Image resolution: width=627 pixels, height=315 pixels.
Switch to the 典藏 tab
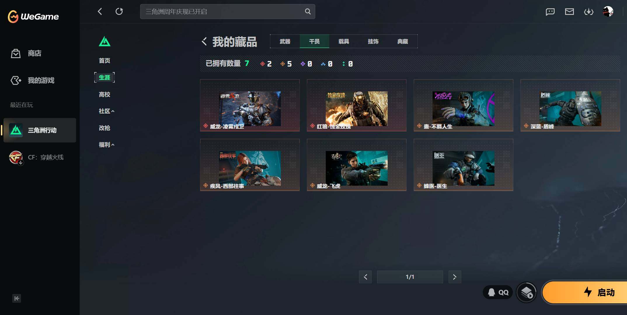click(403, 41)
